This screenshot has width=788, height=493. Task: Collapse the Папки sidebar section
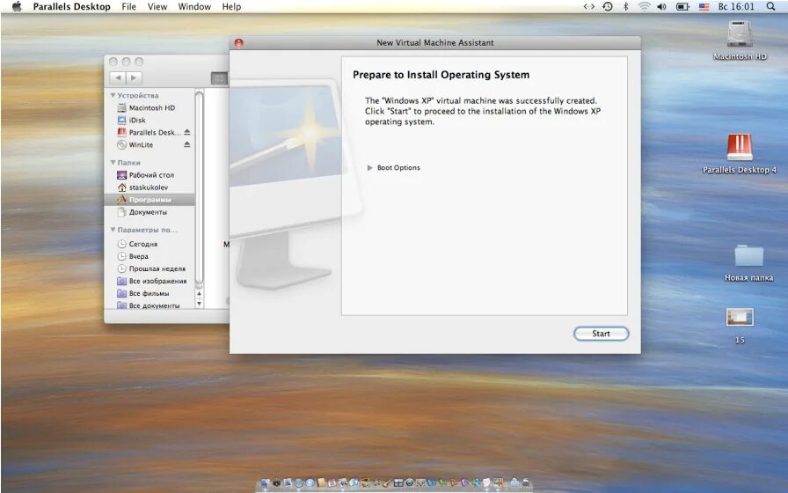(x=113, y=163)
